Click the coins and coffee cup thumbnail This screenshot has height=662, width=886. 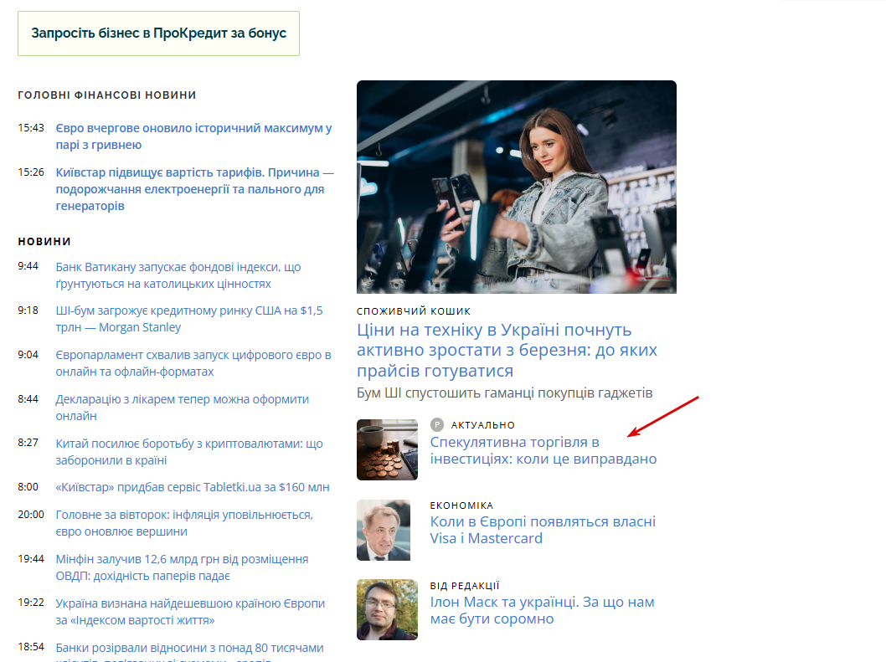387,449
